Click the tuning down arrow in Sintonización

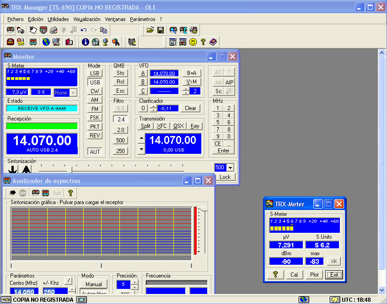13,169
